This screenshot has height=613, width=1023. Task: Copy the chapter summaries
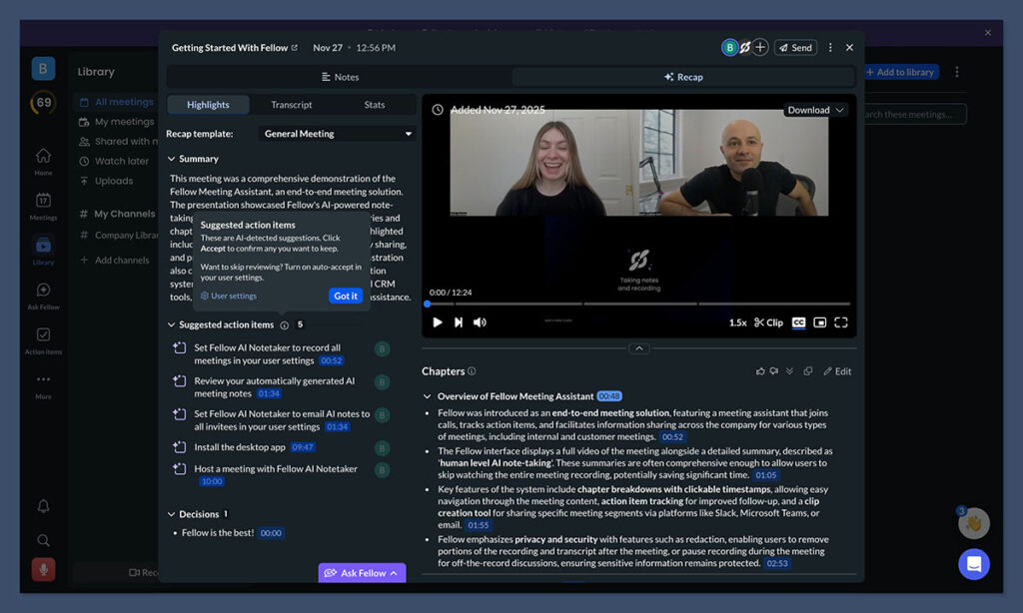coord(809,370)
